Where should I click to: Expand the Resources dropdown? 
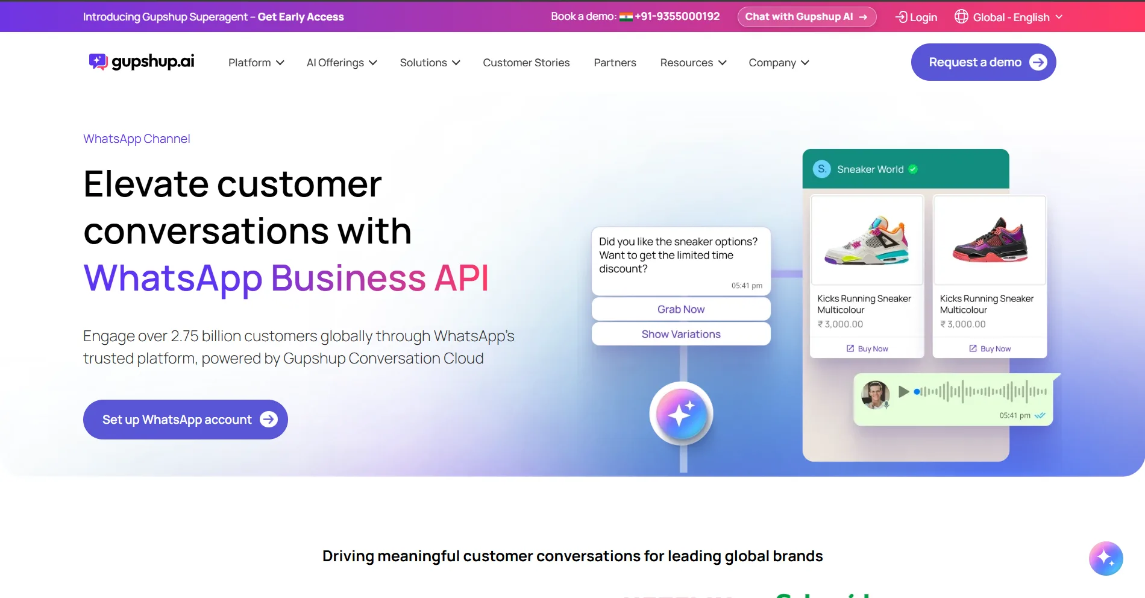693,63
